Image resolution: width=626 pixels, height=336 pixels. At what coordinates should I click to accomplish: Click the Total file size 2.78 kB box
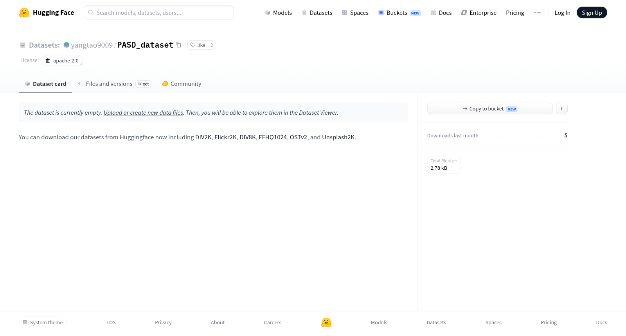pyautogui.click(x=444, y=164)
